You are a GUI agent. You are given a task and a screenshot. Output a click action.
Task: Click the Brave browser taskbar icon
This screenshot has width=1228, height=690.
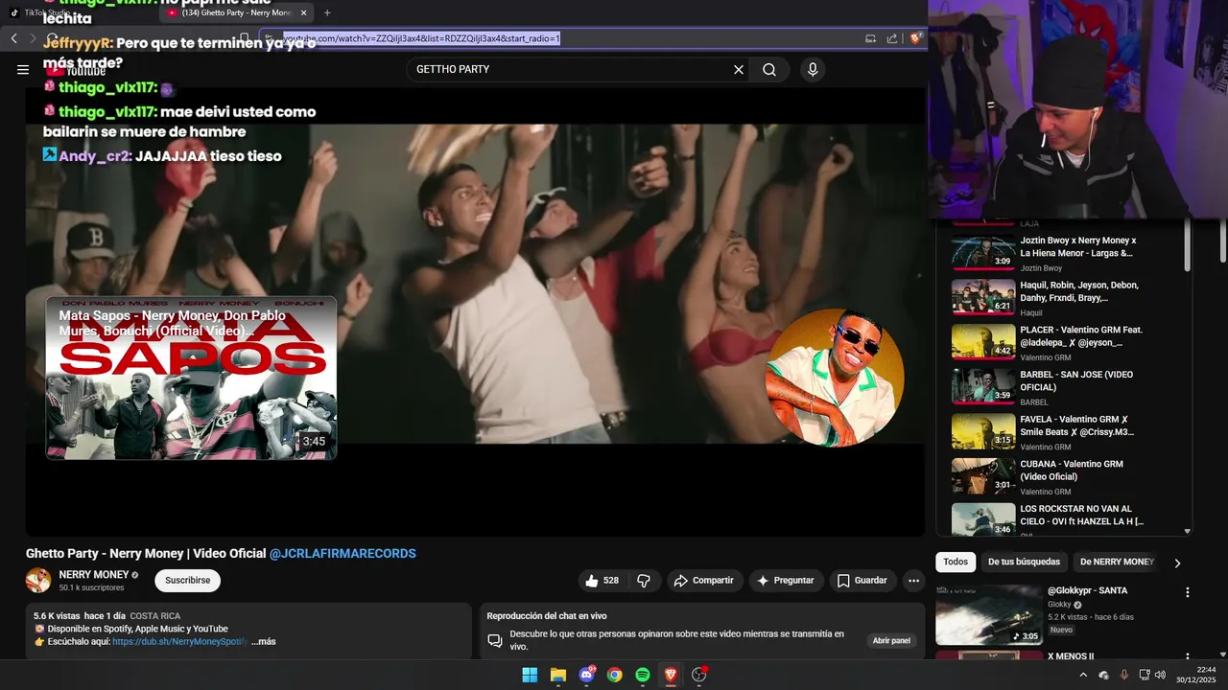pos(671,675)
